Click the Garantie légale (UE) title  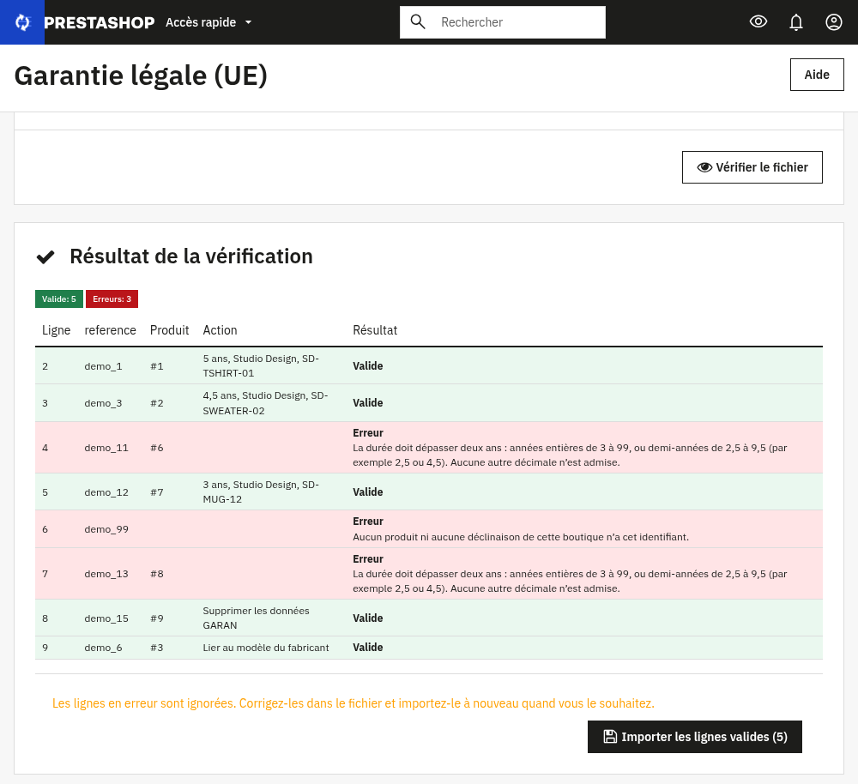pos(141,75)
